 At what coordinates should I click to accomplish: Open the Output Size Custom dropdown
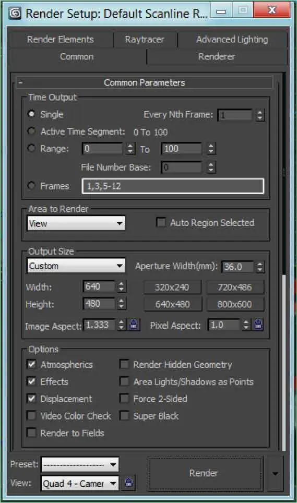point(76,266)
